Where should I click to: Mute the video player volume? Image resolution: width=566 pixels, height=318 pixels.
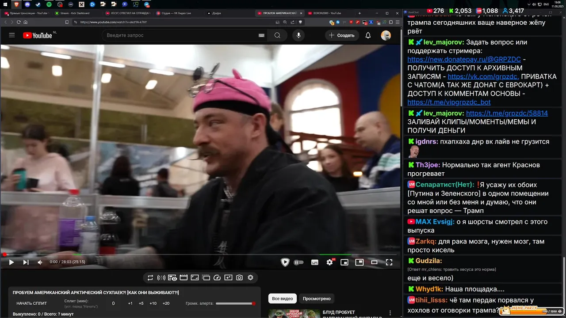[40, 262]
